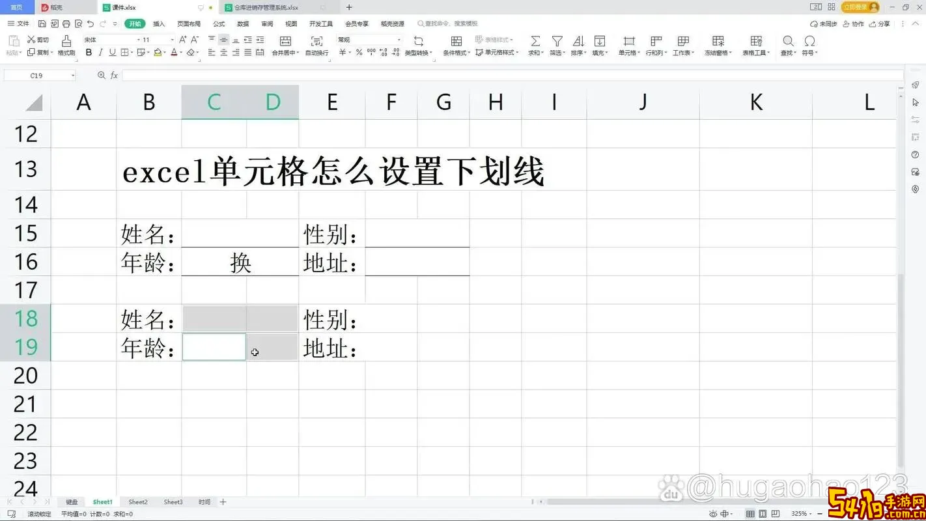The width and height of the screenshot is (926, 521).
Task: Click the fx insert function icon
Action: click(x=114, y=76)
